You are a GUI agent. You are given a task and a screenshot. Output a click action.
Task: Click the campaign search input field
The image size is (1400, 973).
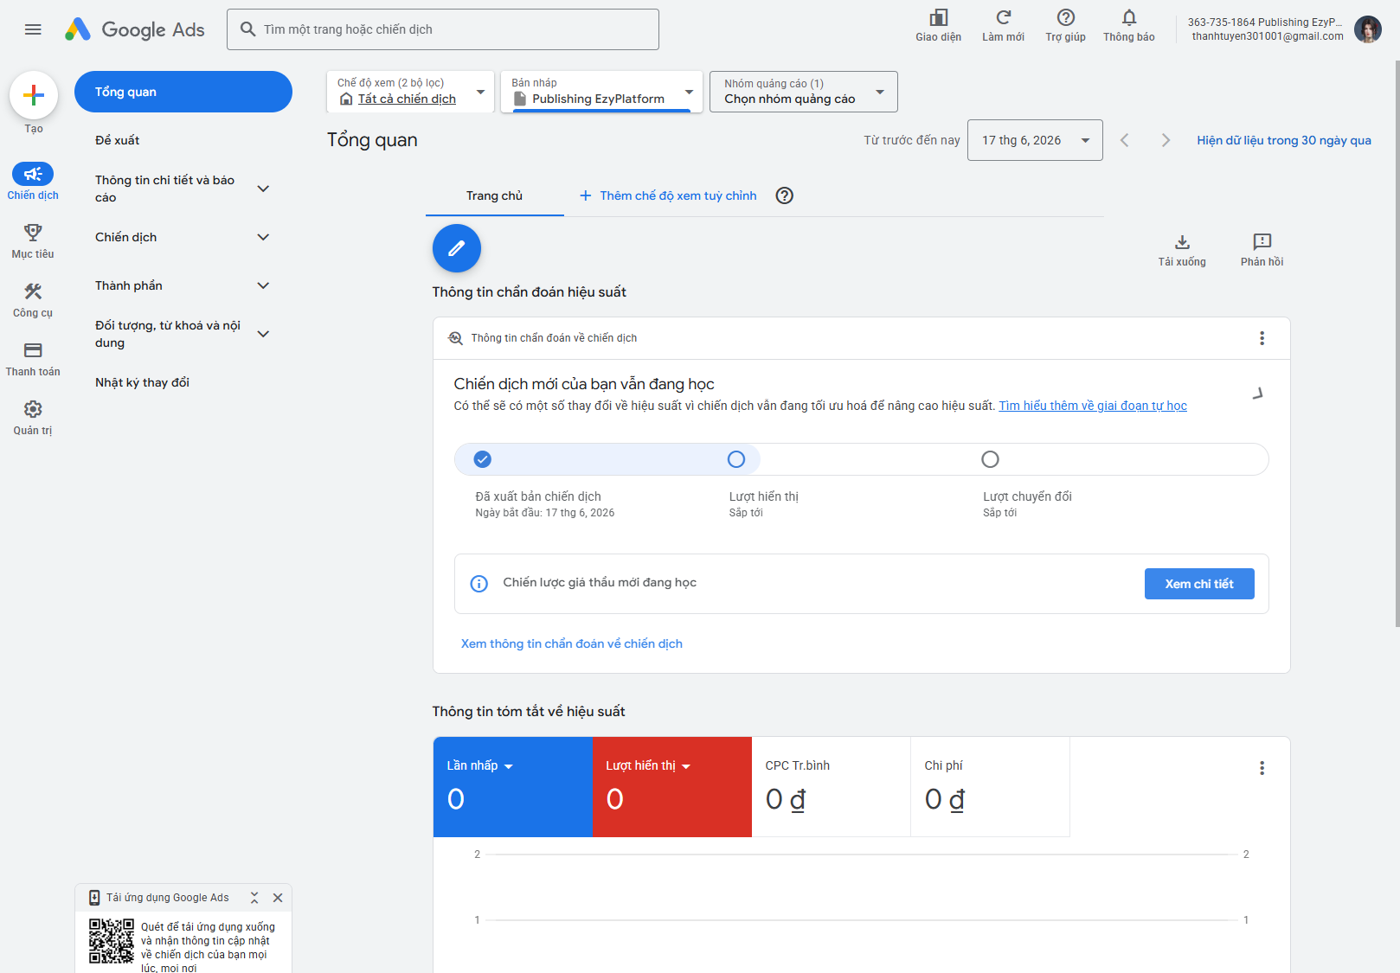coord(443,29)
